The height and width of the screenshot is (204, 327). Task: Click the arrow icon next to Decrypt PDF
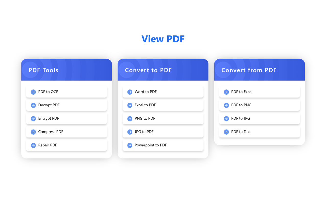point(33,105)
